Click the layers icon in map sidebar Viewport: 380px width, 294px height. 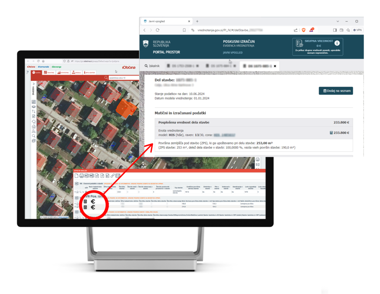pyautogui.click(x=33, y=106)
